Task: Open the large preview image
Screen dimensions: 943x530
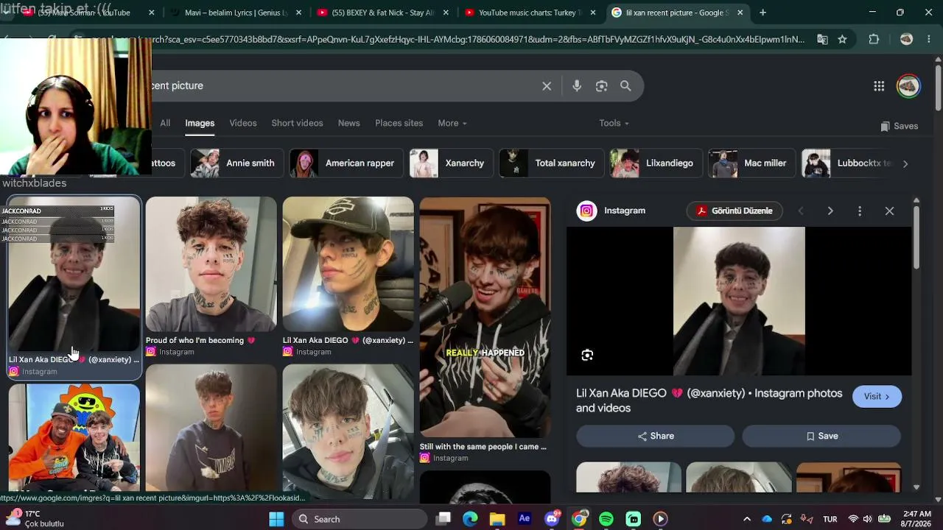Action: (x=739, y=301)
